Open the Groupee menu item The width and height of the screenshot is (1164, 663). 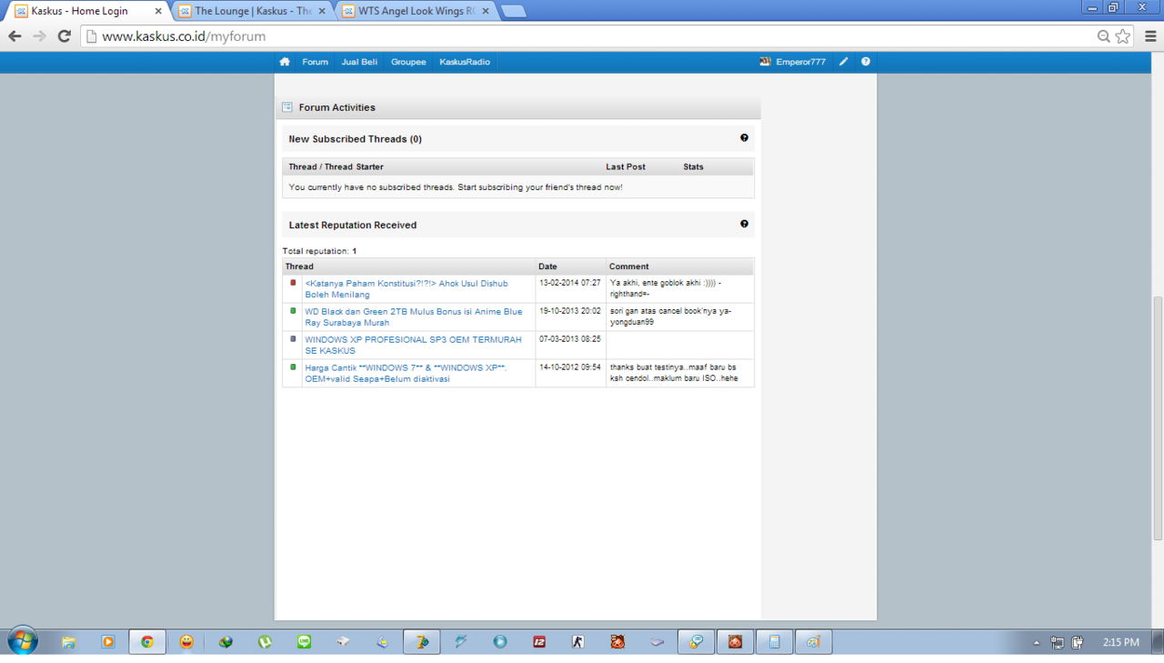408,62
